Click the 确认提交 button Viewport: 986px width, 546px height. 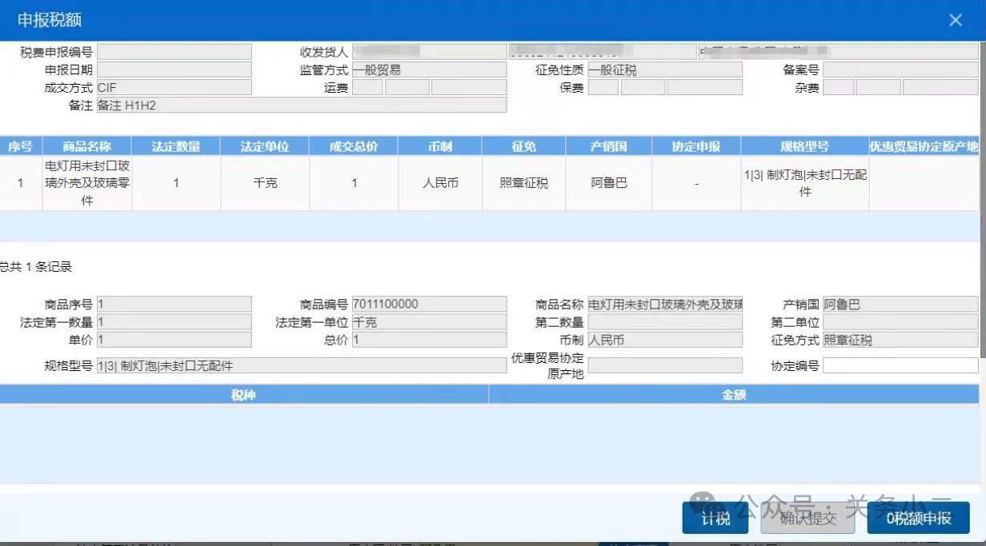pos(808,518)
